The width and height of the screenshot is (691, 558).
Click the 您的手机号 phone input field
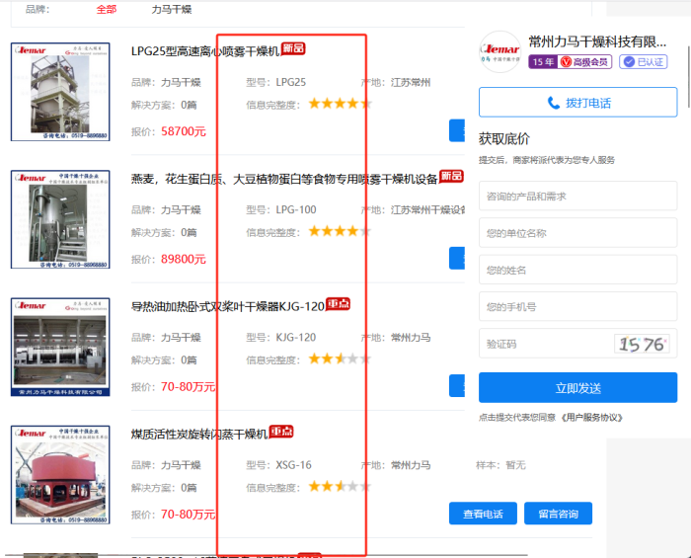(577, 307)
